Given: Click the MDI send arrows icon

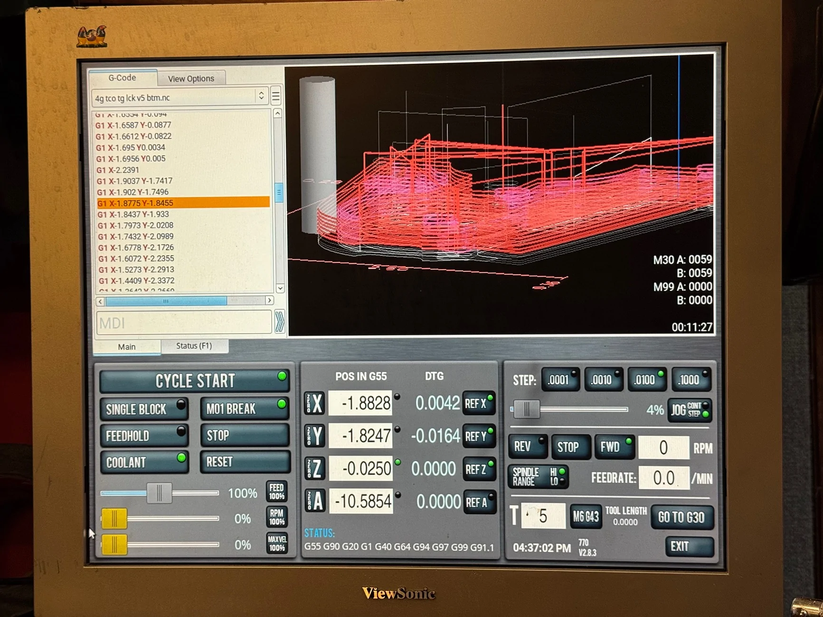Looking at the screenshot, I should 279,322.
